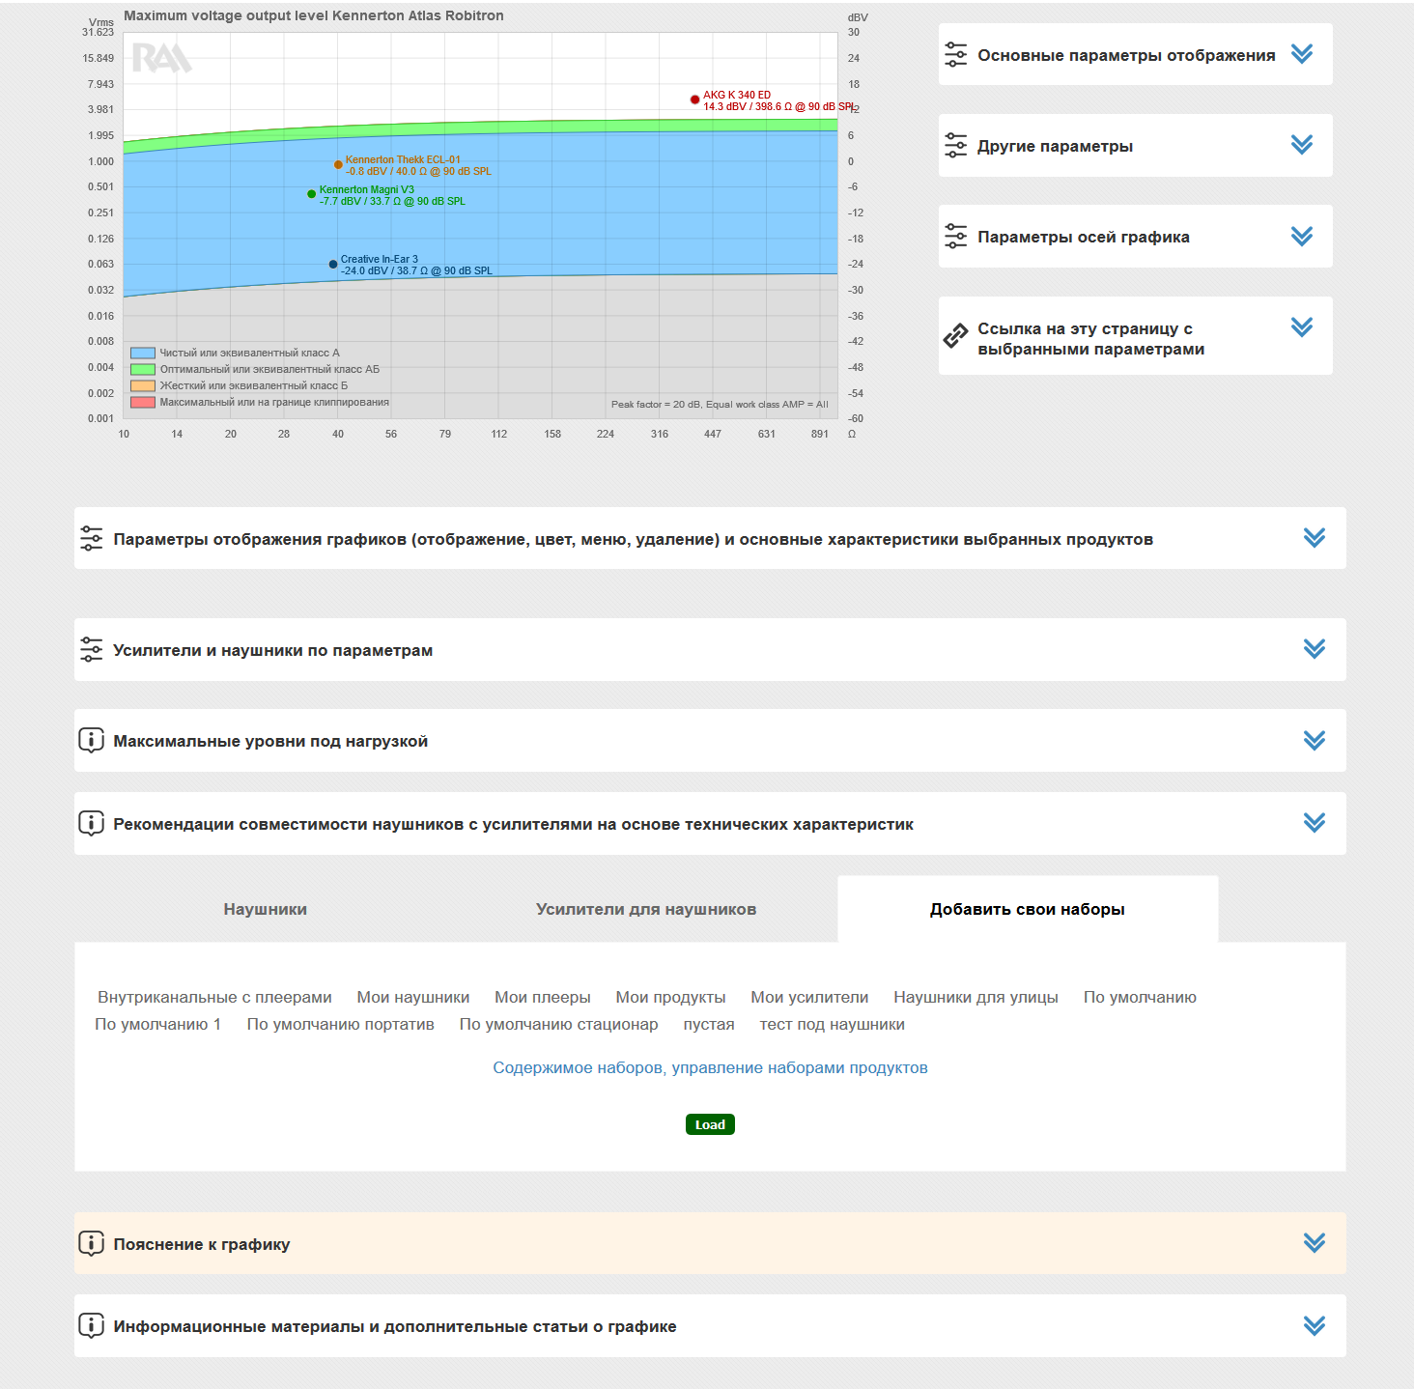Select the пустая set
Viewport: 1414px width, 1389px height.
[709, 1024]
